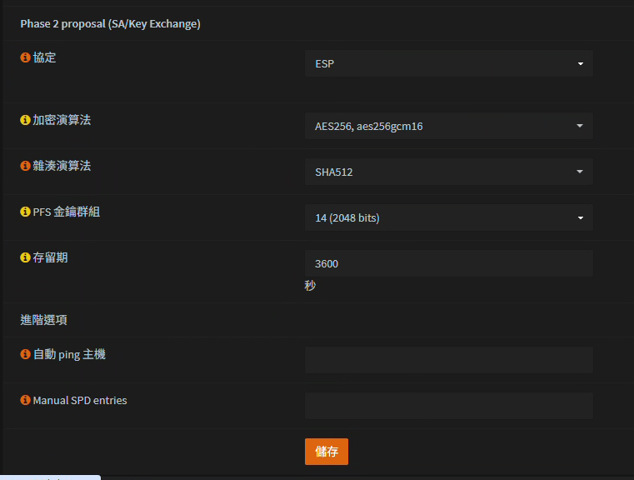Show help for Manual SPD entries field
Viewport: 634px width, 480px height.
pyautogui.click(x=25, y=400)
